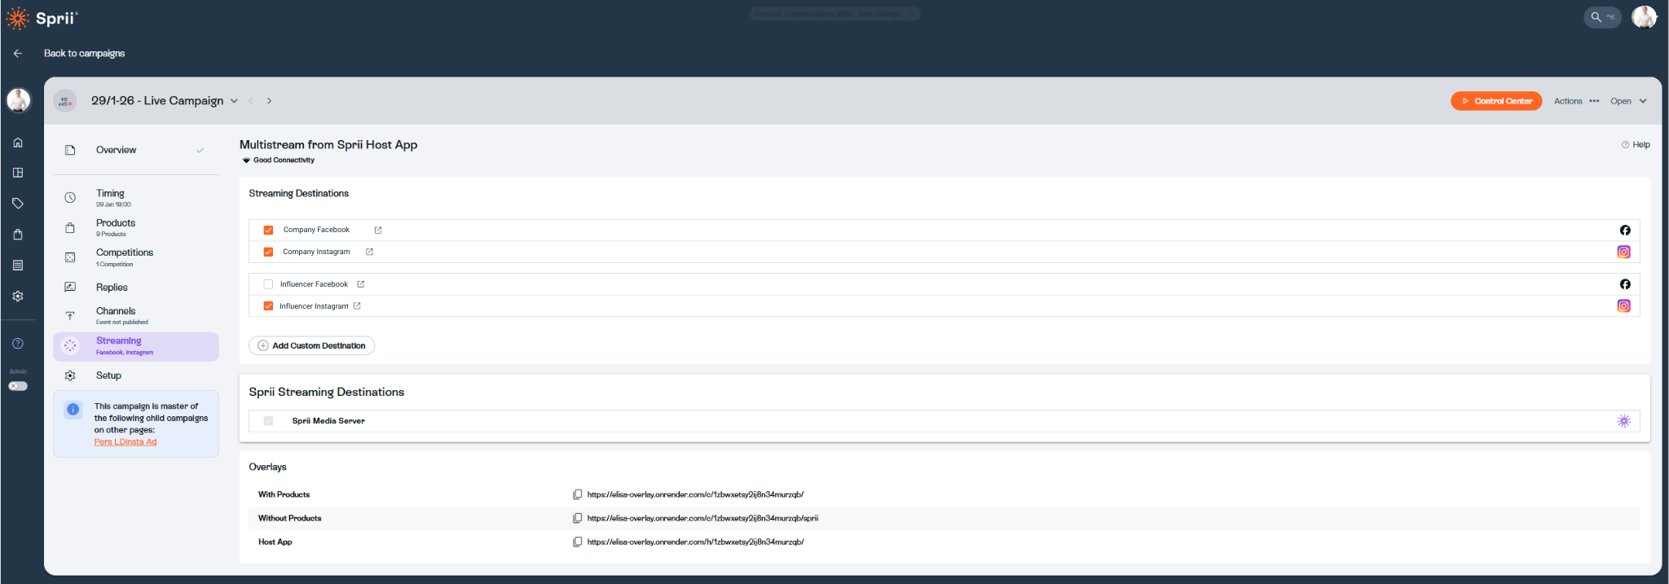Open the Competitions section
This screenshot has height=584, width=1669.
tap(135, 257)
